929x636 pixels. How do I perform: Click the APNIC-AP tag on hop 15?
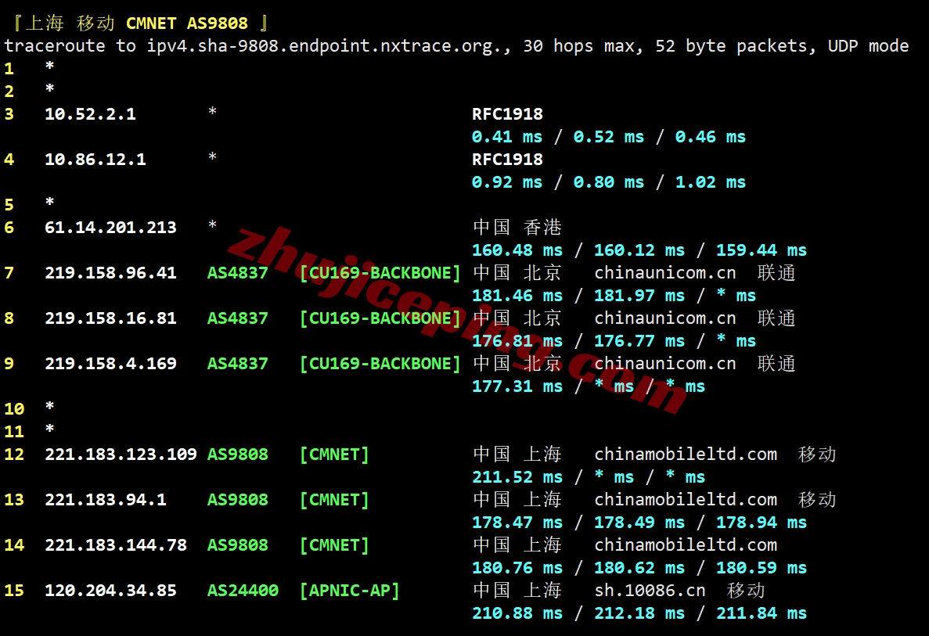point(349,591)
